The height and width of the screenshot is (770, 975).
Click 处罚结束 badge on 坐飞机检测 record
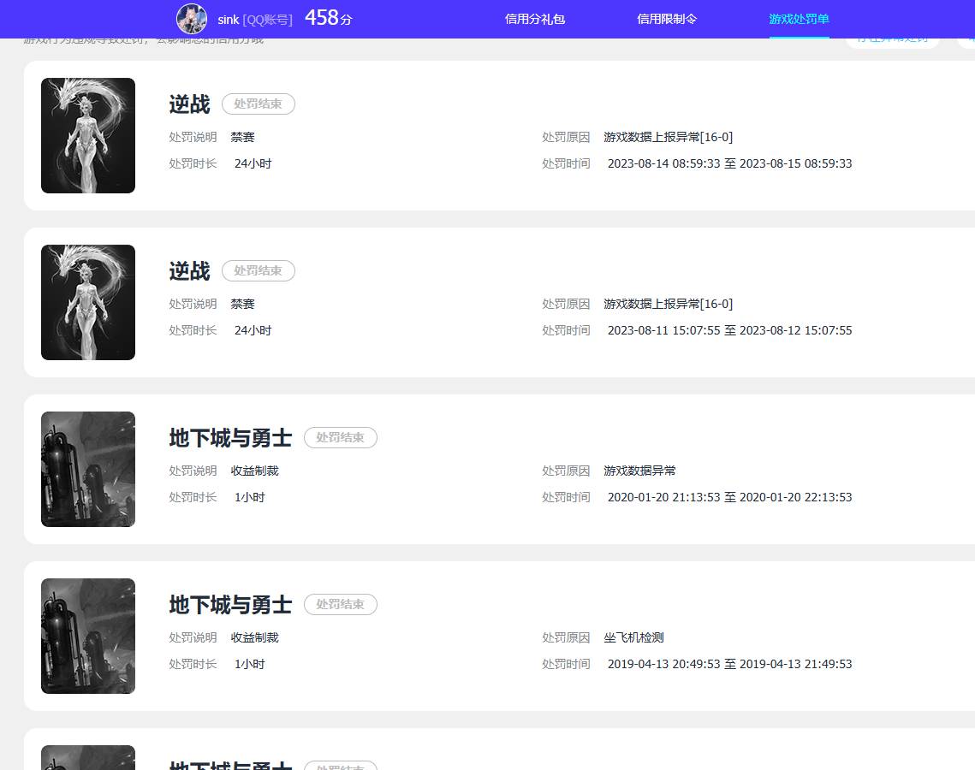341,604
